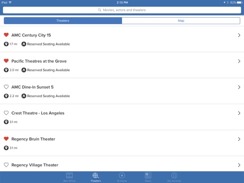
Task: Select the Theaters bottom tab
Action: click(96, 177)
